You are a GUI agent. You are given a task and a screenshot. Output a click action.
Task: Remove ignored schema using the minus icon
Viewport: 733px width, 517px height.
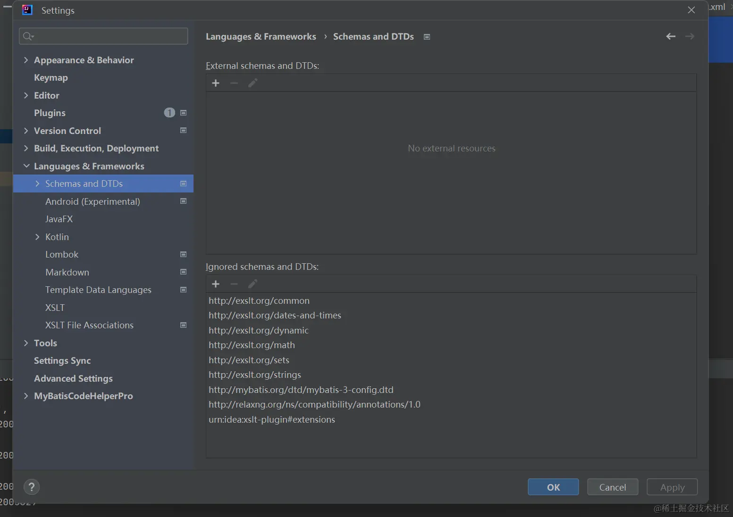pyautogui.click(x=234, y=284)
